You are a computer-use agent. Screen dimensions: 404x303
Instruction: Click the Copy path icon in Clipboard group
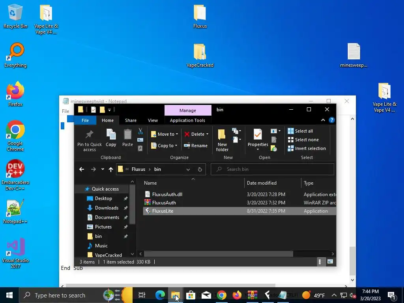pyautogui.click(x=140, y=140)
